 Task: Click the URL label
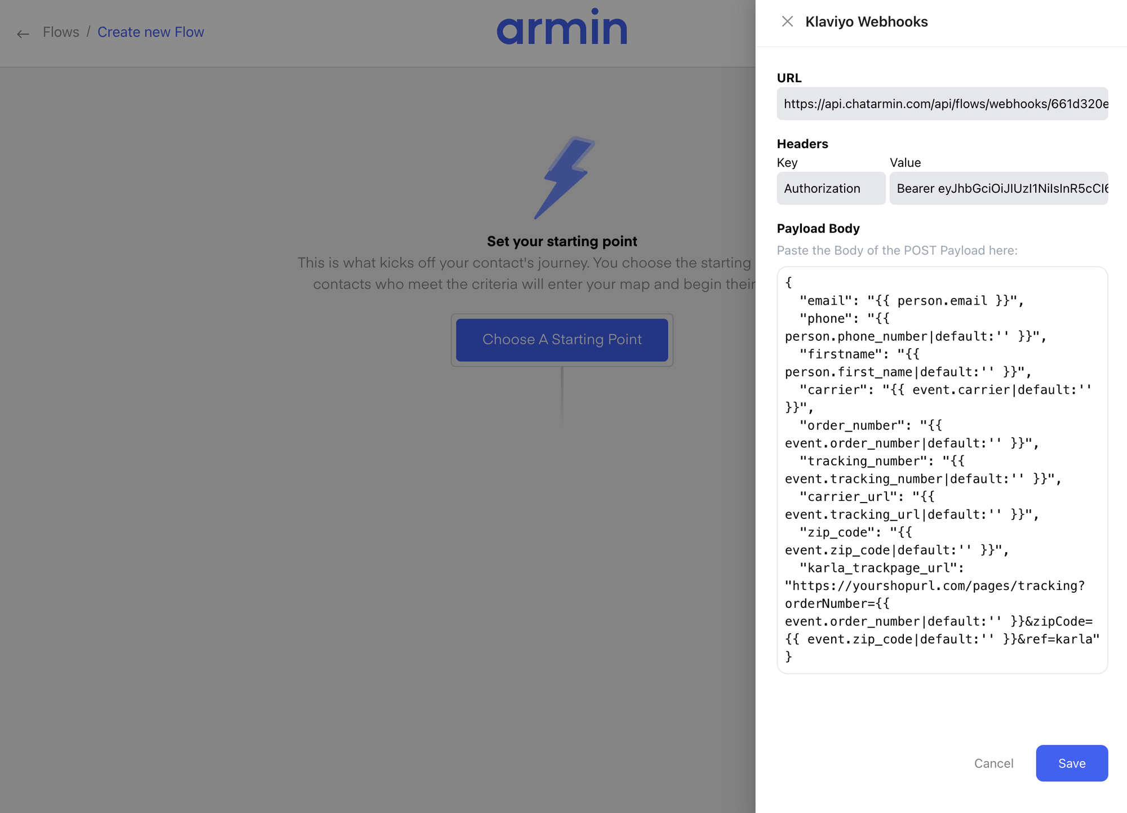(789, 78)
